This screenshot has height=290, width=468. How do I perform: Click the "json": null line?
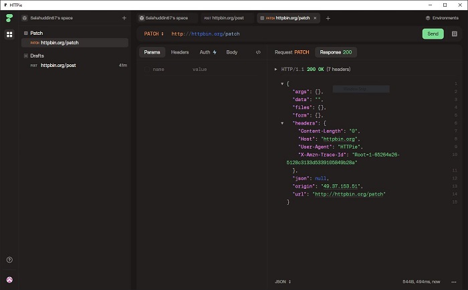point(310,178)
